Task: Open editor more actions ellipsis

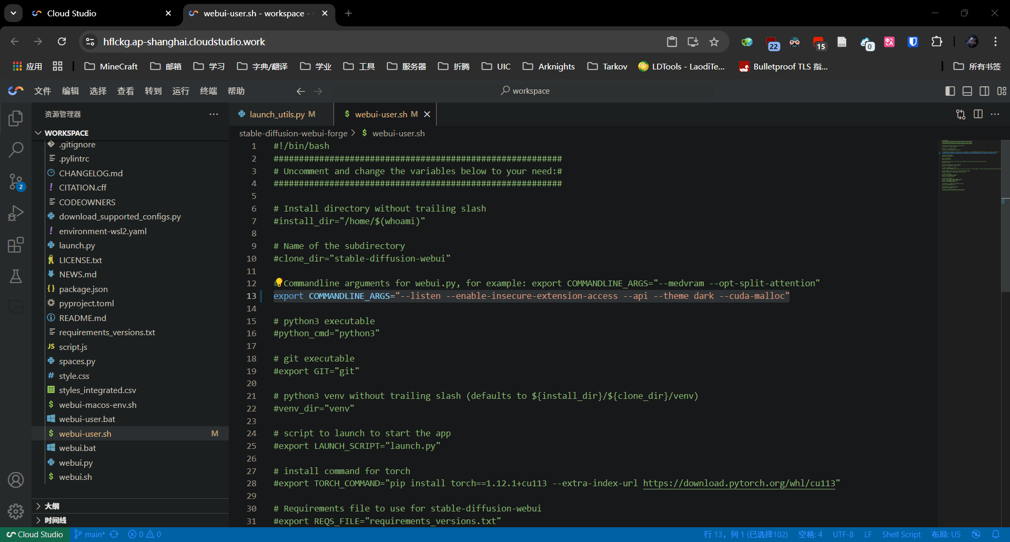Action: pos(995,114)
